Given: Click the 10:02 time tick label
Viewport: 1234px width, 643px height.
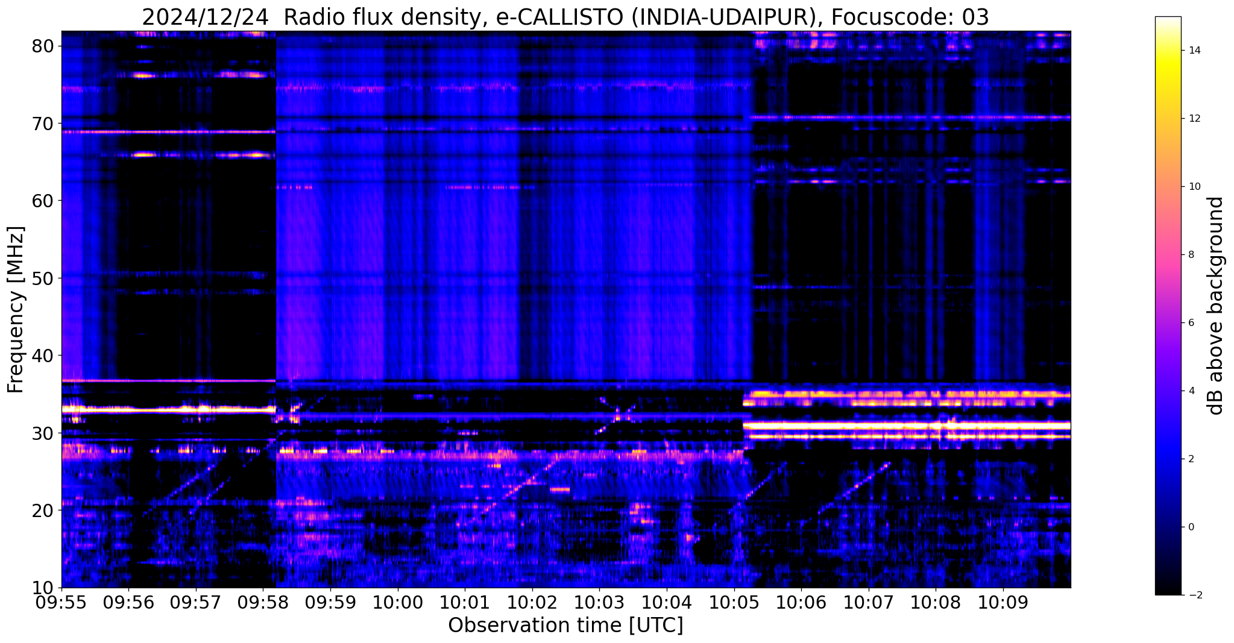Looking at the screenshot, I should point(532,602).
